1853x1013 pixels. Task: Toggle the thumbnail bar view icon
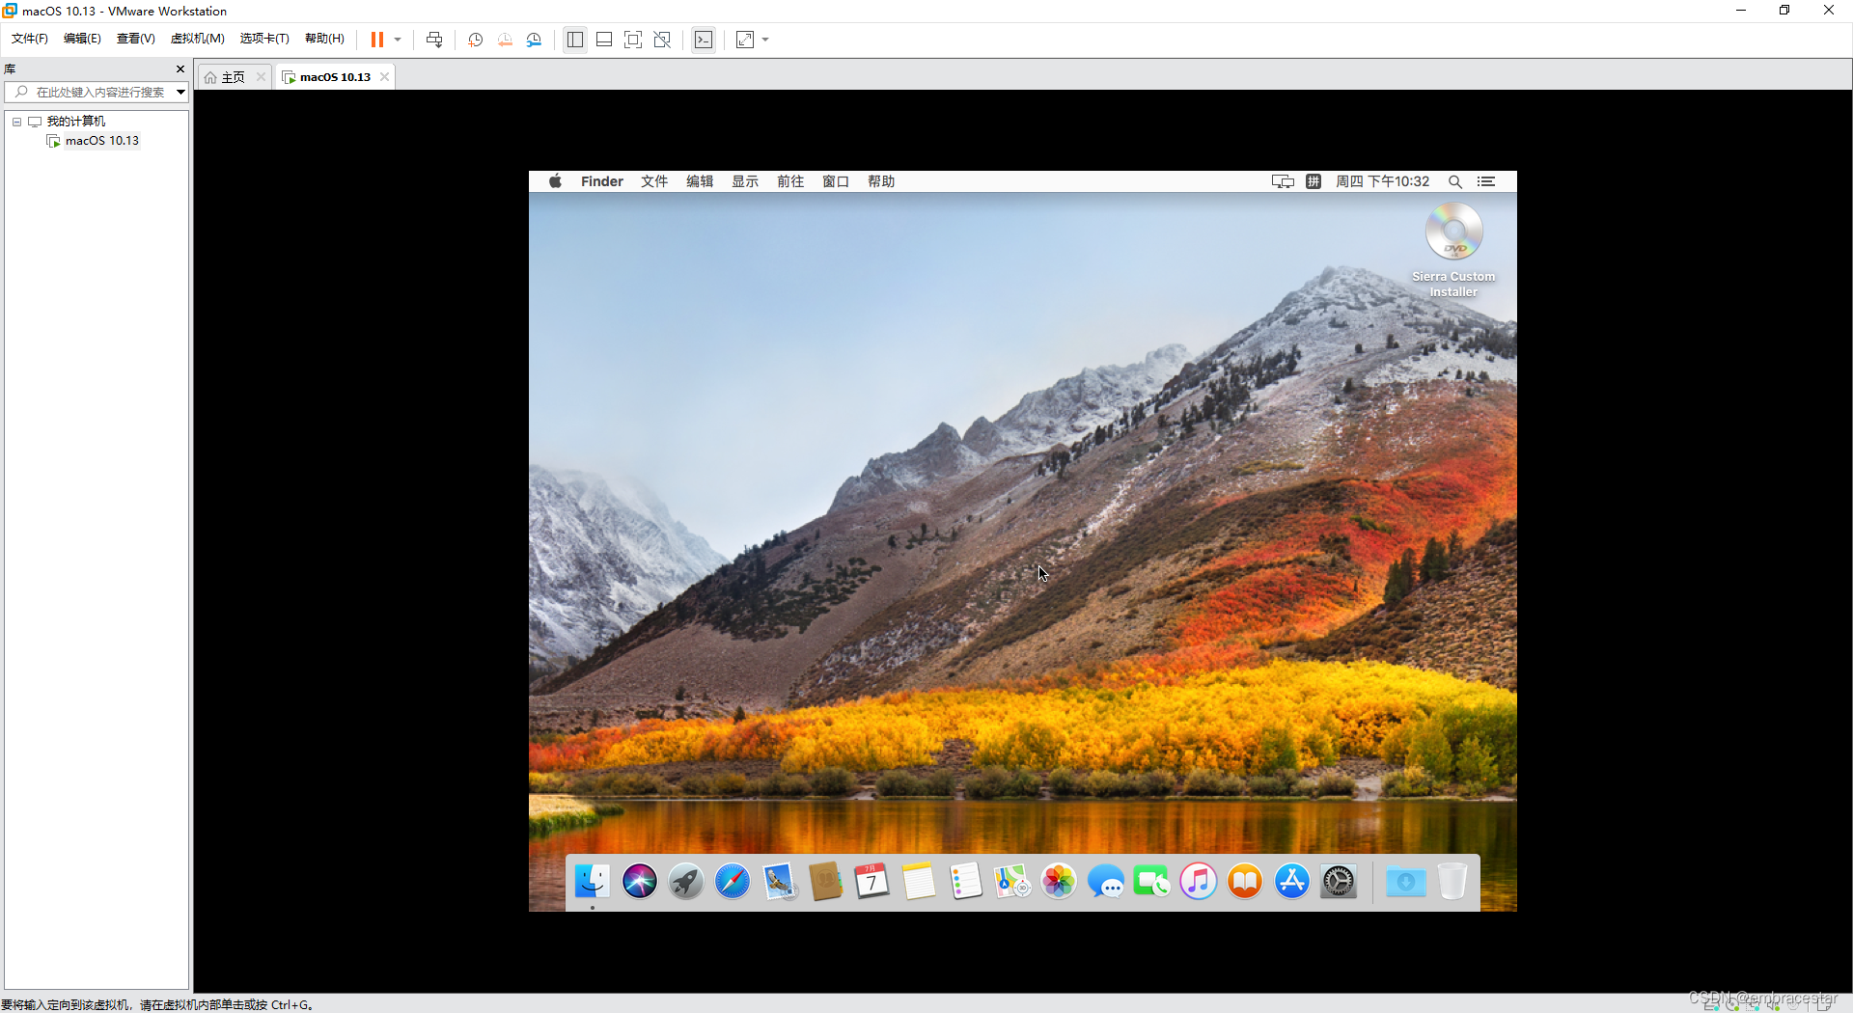click(x=604, y=40)
